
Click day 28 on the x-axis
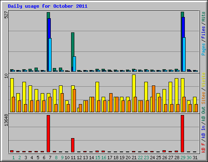(177, 158)
